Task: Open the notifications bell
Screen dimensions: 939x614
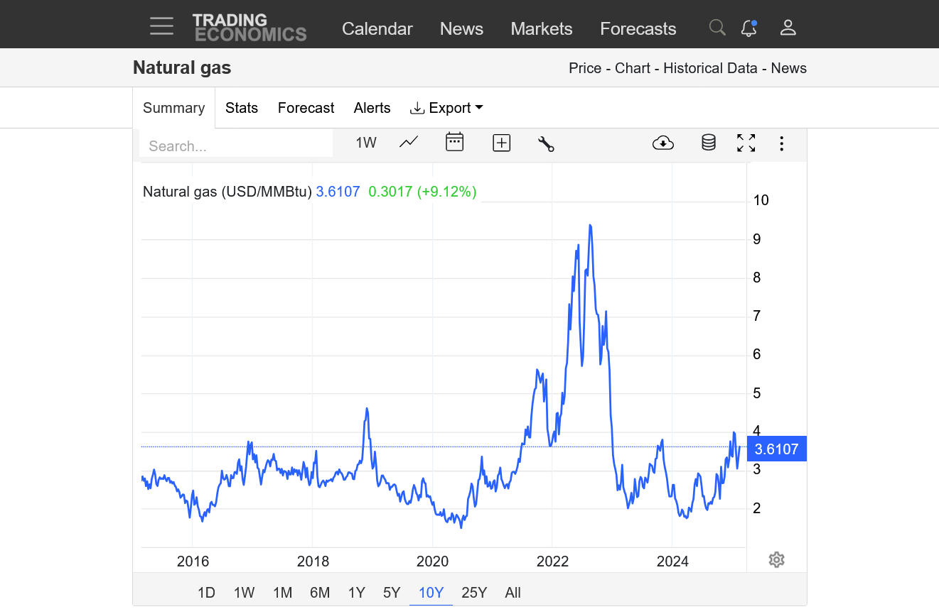Action: tap(748, 28)
